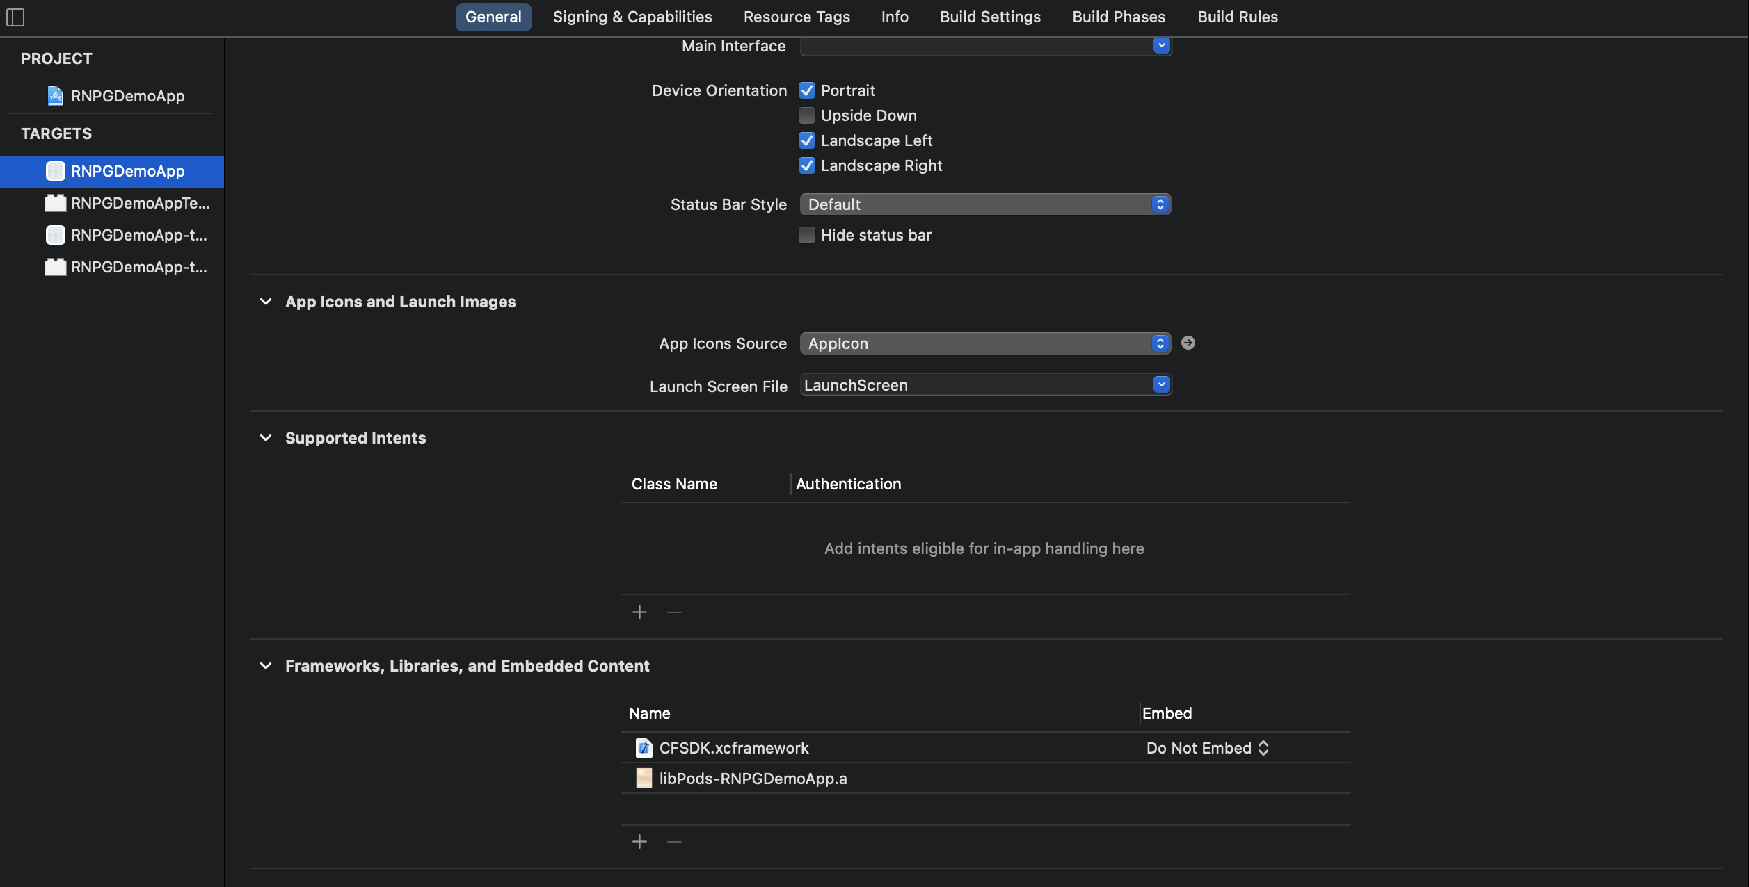Select the RNPGDemoApp target
1749x887 pixels.
tap(112, 171)
